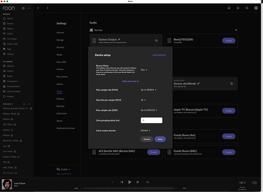Open Clock master priority dropdown
Screen dimensions: 263x192
click(145, 131)
